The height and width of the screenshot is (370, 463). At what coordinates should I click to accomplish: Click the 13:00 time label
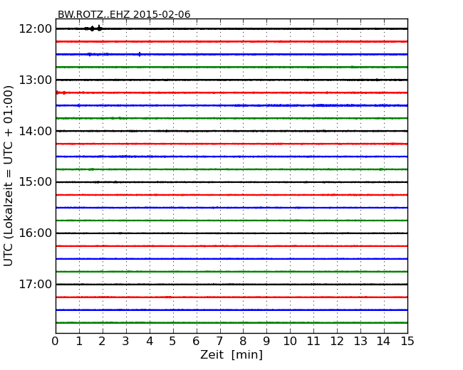pos(35,80)
